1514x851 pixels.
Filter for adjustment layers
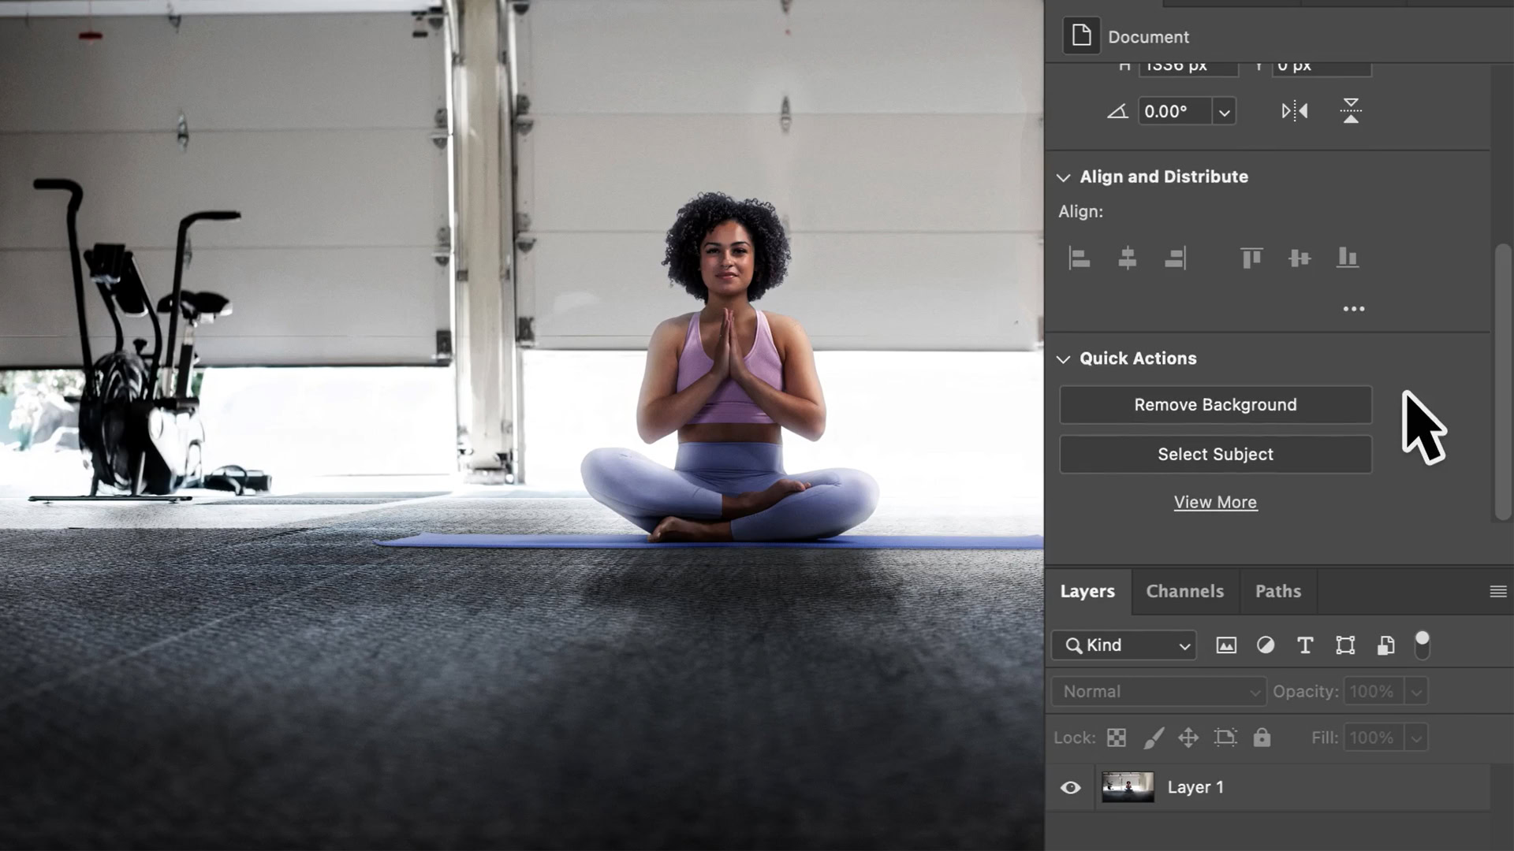coord(1265,645)
